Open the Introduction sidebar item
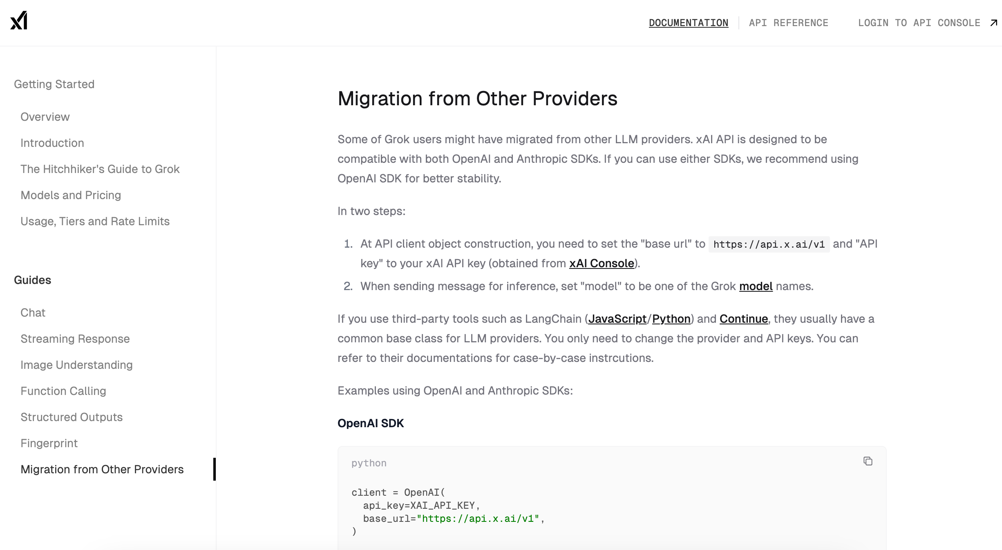 [52, 143]
